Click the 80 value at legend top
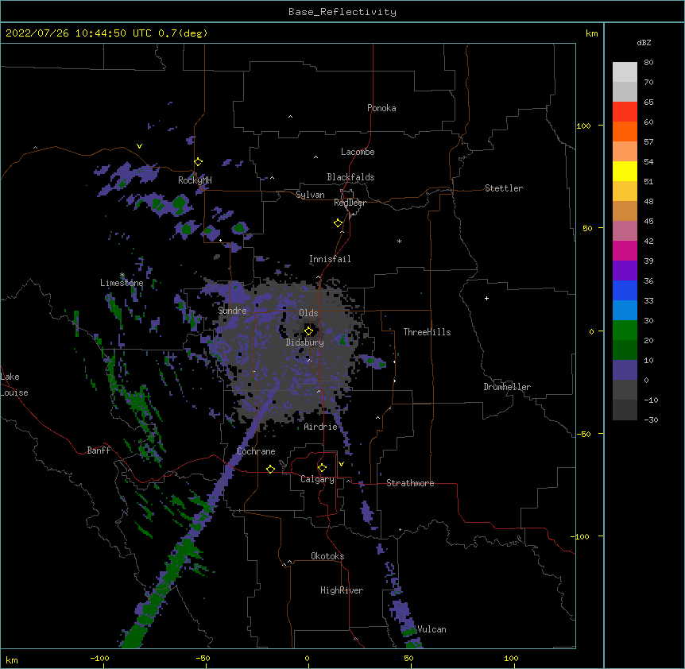Image resolution: width=685 pixels, height=669 pixels. (x=648, y=63)
